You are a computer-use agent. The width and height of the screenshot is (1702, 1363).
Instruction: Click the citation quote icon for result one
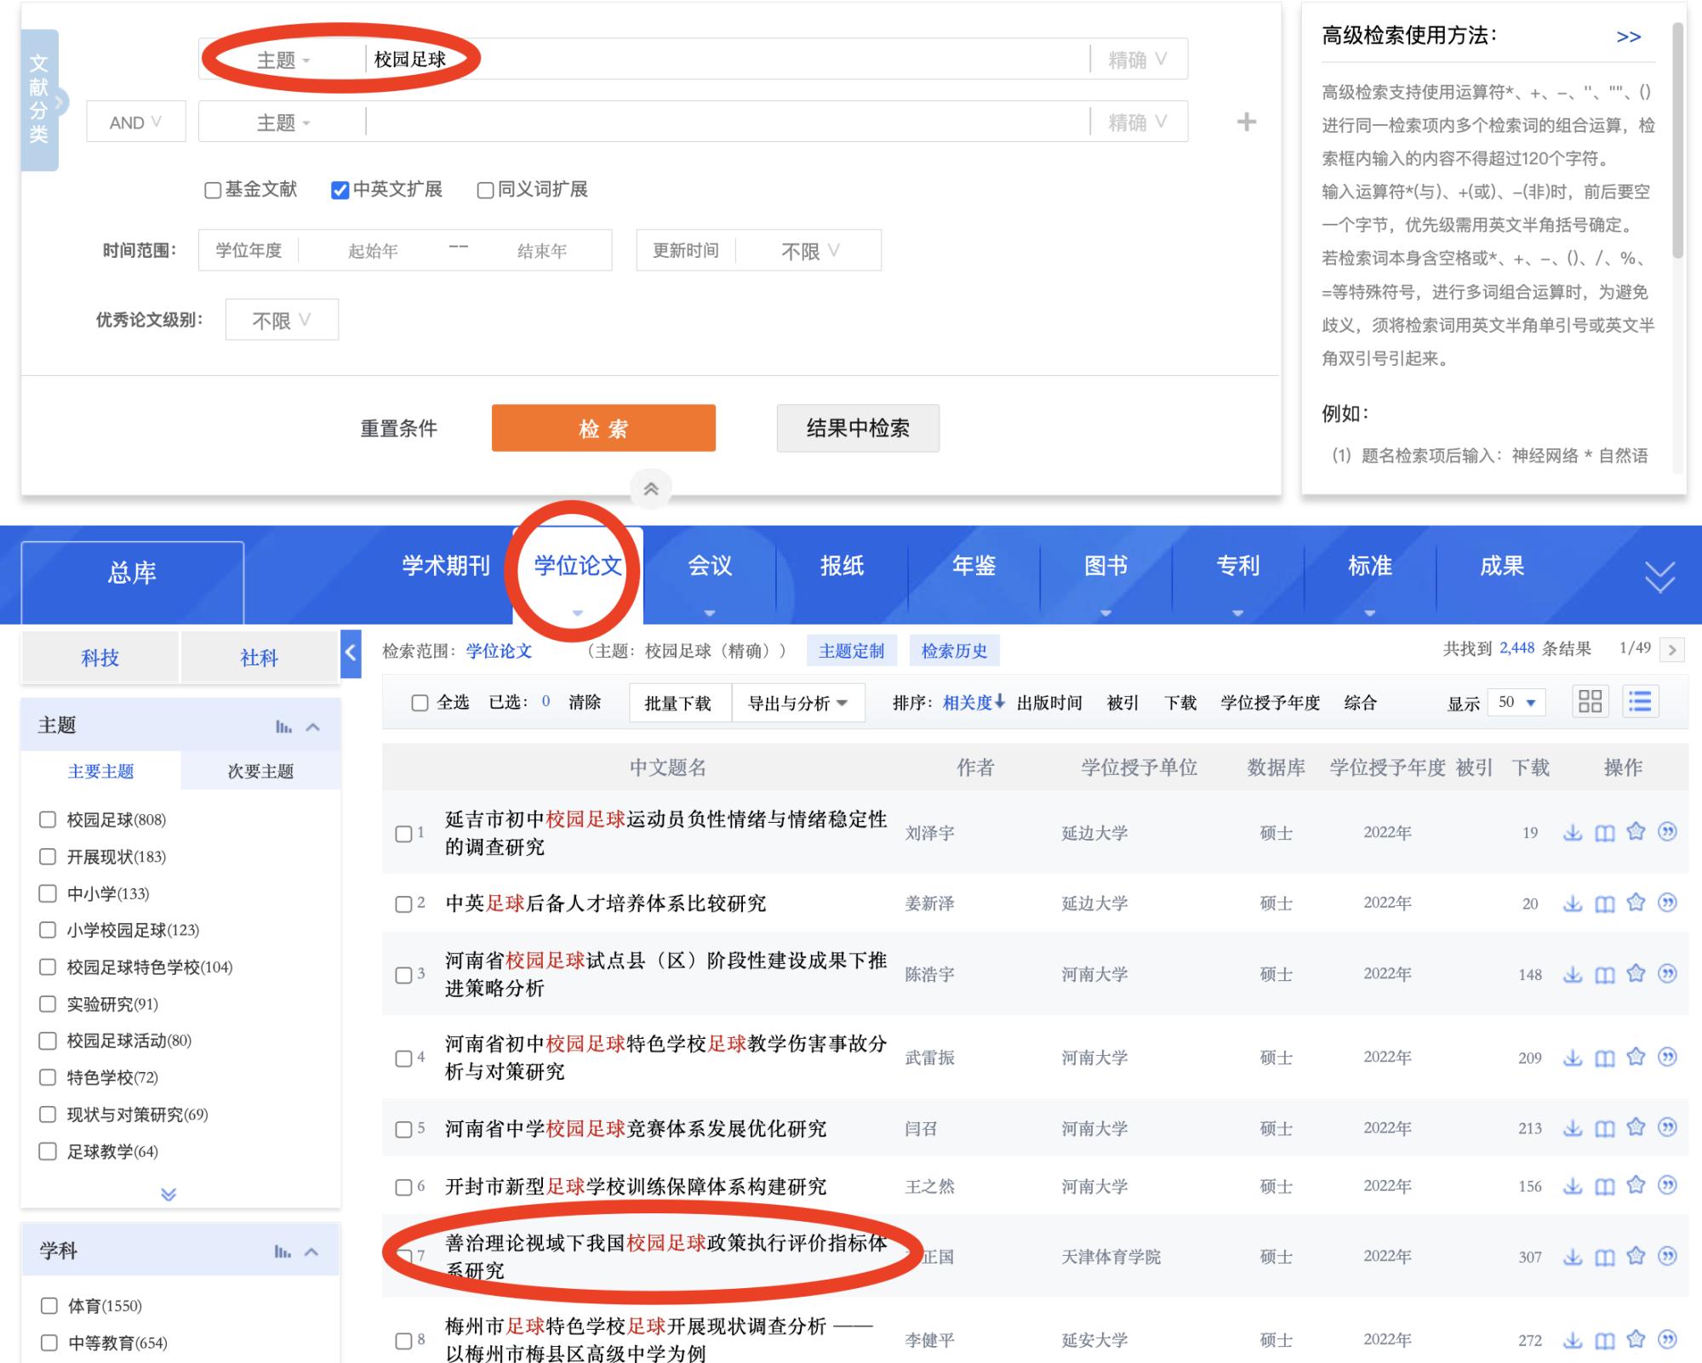(1665, 833)
